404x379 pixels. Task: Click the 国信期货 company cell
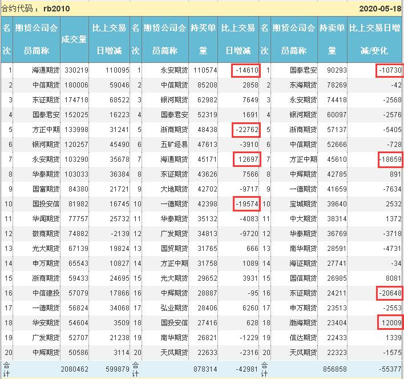pos(303,278)
